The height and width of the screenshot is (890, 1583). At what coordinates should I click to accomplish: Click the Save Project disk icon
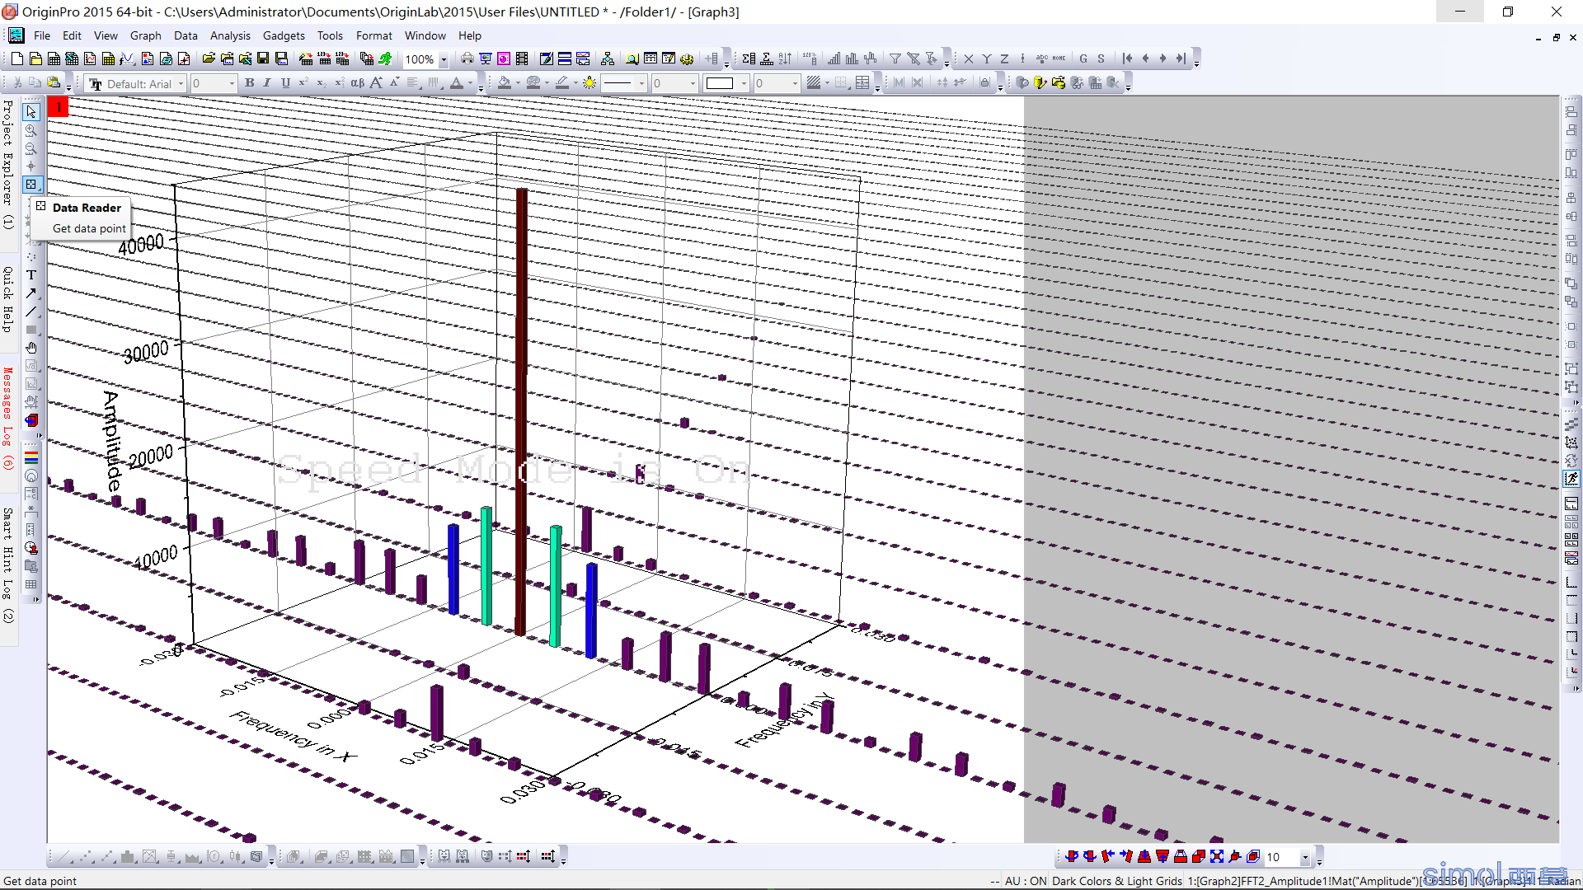click(263, 59)
